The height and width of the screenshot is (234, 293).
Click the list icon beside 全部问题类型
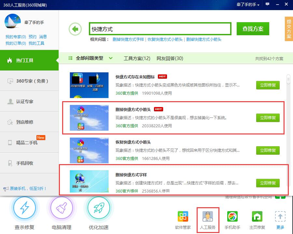(x=70, y=58)
